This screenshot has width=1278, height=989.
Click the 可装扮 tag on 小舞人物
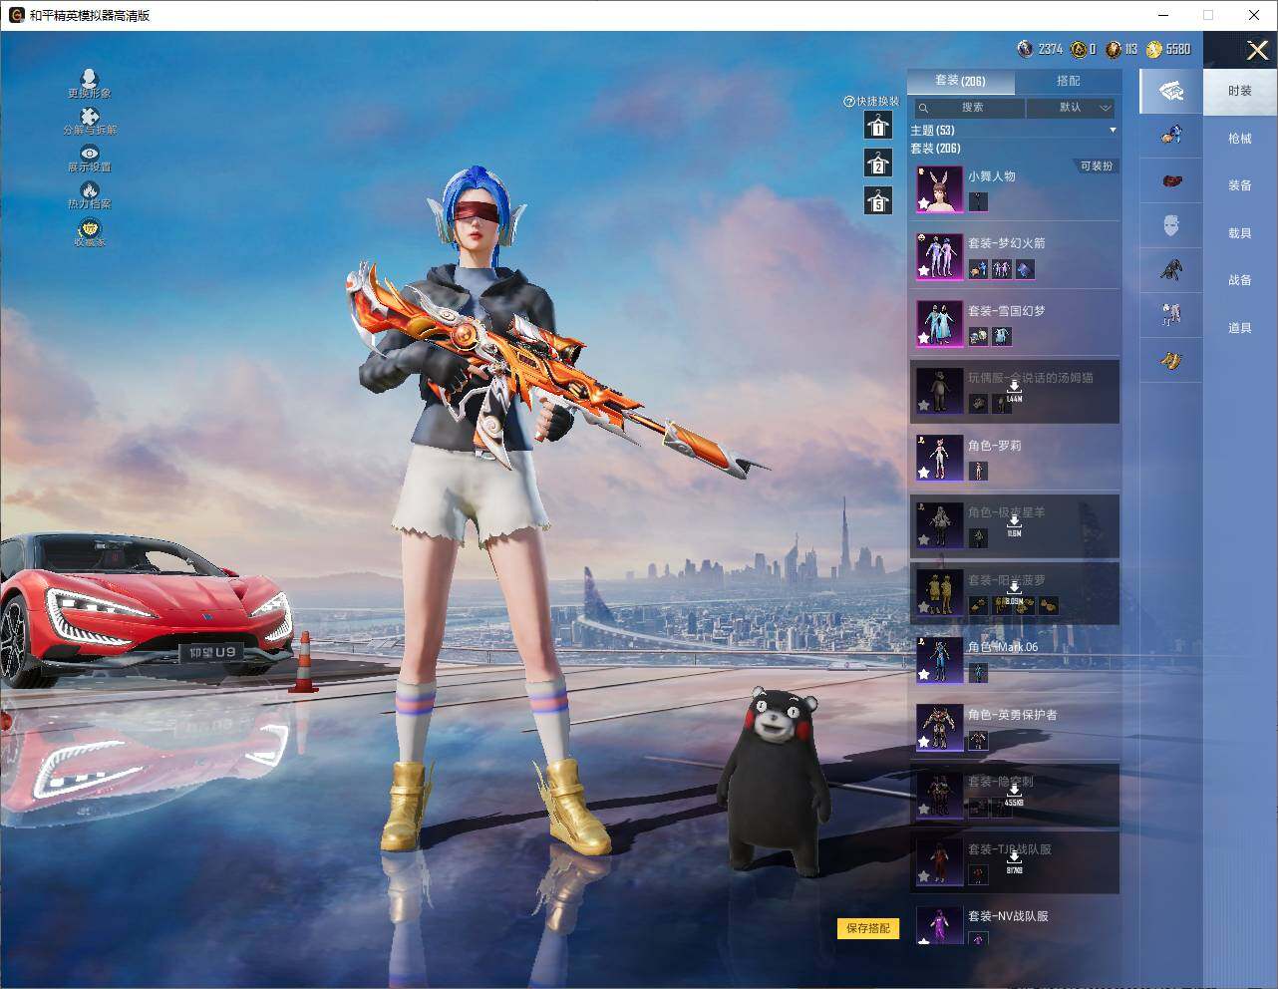coord(1097,166)
